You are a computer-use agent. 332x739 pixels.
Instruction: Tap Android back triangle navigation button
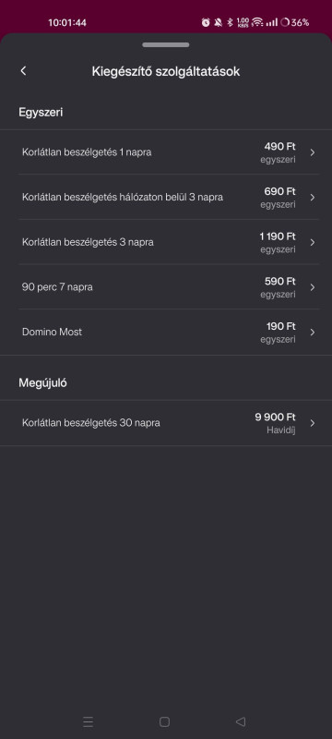(241, 721)
